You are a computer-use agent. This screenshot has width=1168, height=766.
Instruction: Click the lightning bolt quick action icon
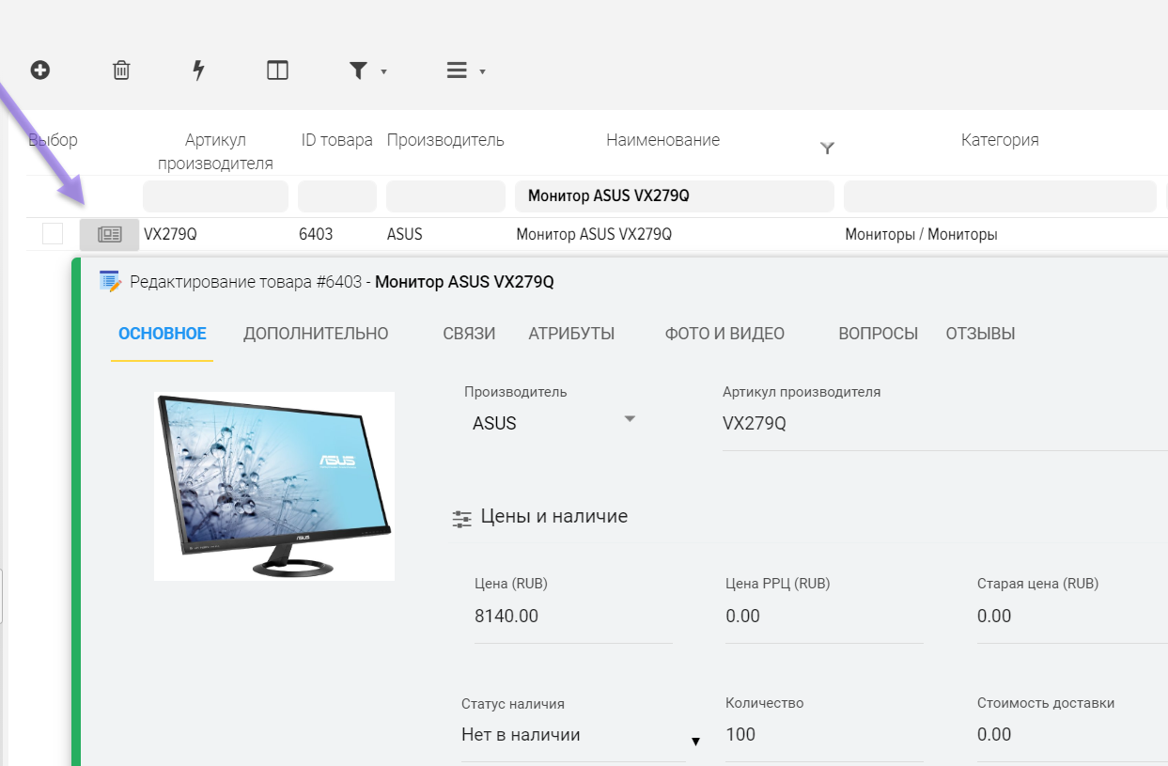tap(198, 70)
